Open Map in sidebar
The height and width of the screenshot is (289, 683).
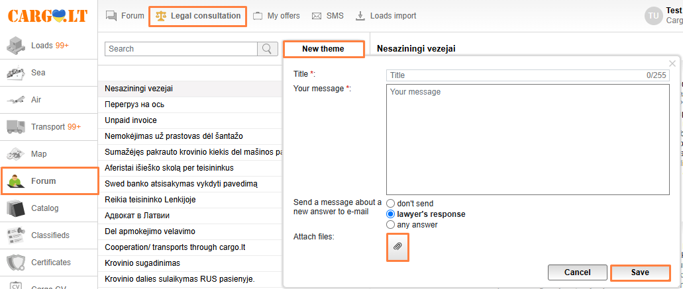49,154
